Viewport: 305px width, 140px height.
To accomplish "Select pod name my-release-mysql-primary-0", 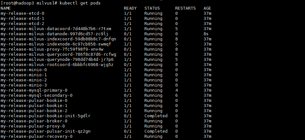I will tap(34, 90).
